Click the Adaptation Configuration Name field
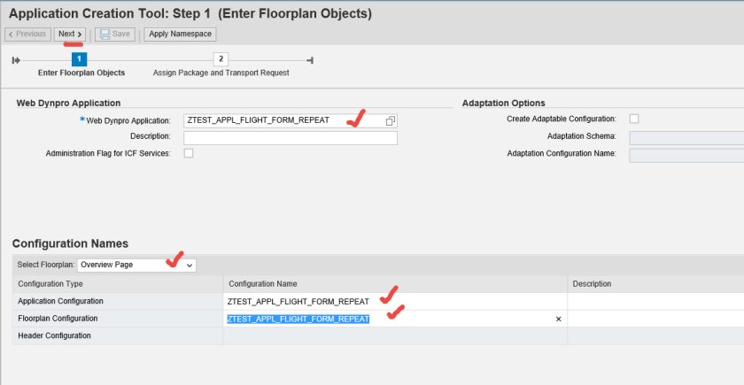The height and width of the screenshot is (385, 744). tap(686, 155)
